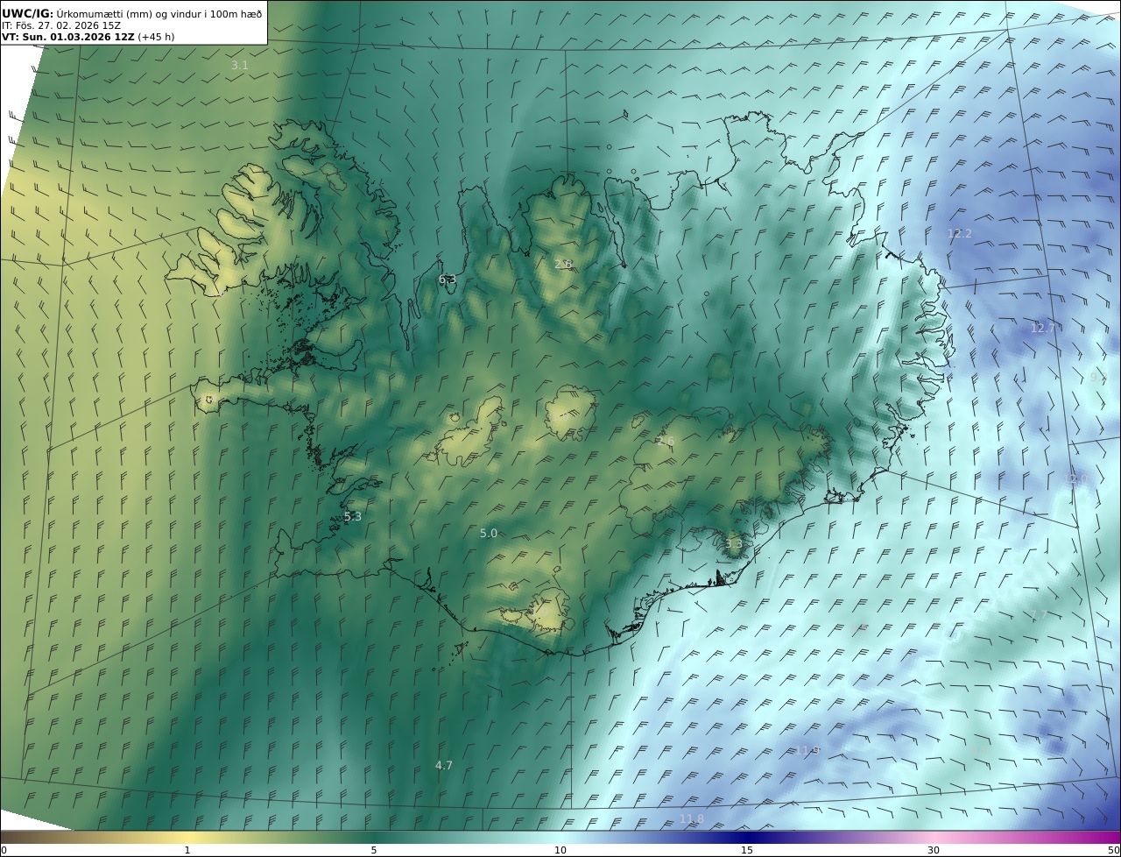Click the initial time 'IT: Fös. 27. 02. 2026 15Z'
The height and width of the screenshot is (857, 1121).
[61, 25]
